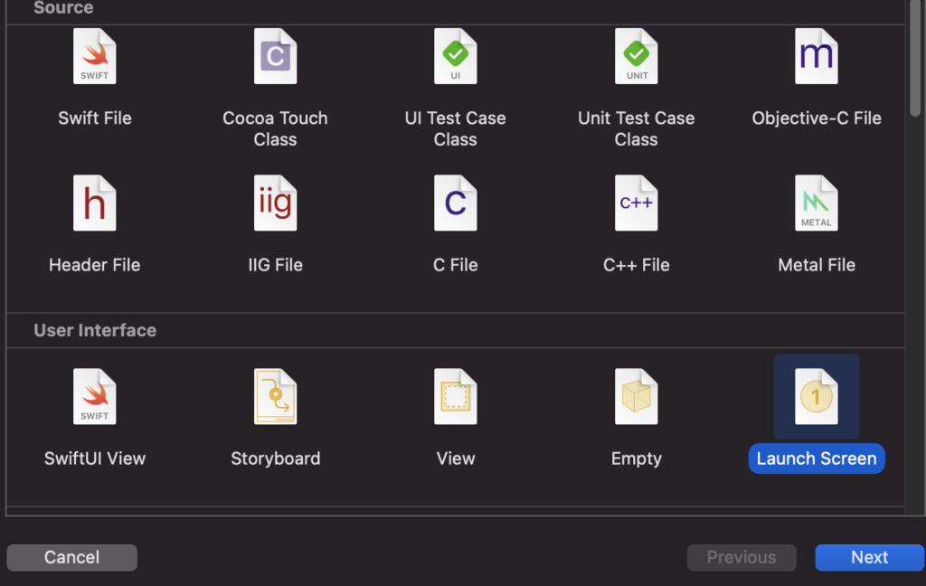Choose the Cocoa Touch Class icon

pyautogui.click(x=275, y=56)
